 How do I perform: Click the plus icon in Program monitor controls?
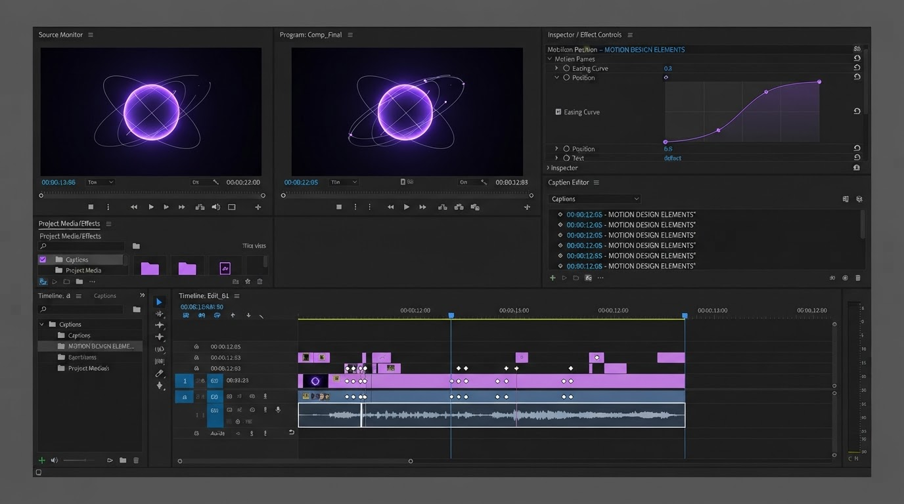tap(527, 207)
